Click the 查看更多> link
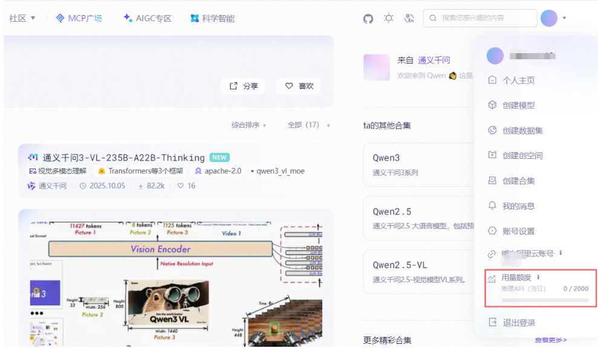598x354 pixels. tap(551, 340)
